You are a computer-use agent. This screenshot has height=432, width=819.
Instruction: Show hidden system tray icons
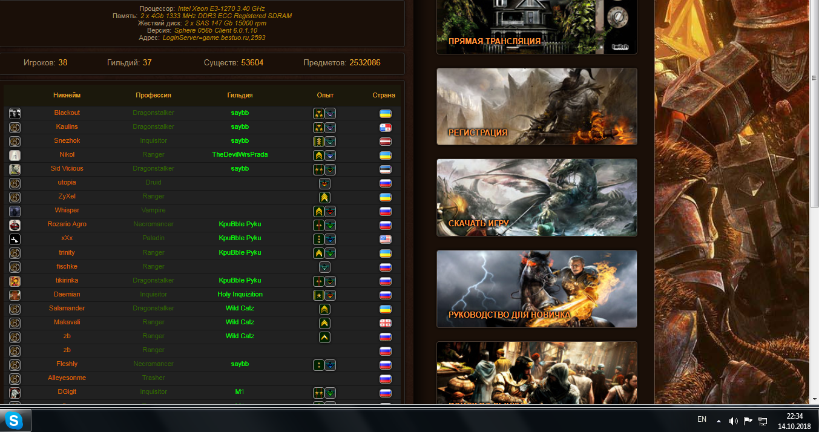click(719, 421)
